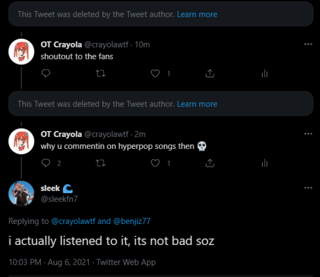Image resolution: width=320 pixels, height=277 pixels.
Task: Open sleek's profile picture
Action: point(22,194)
